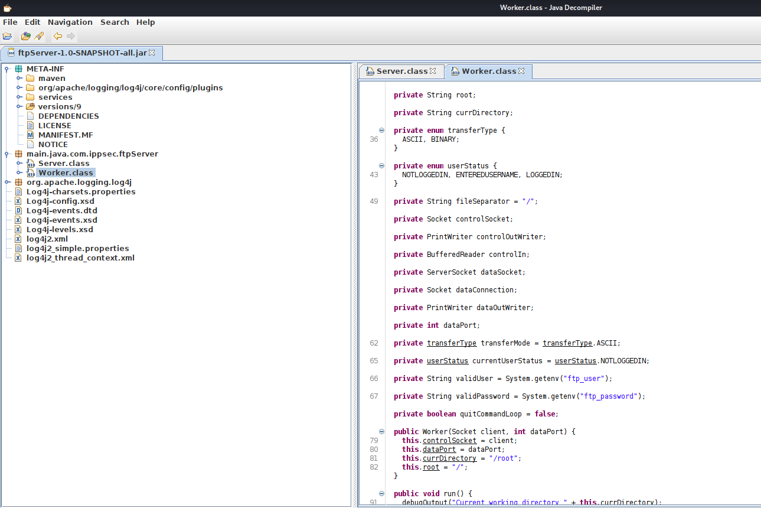Viewport: 761px width, 508px height.
Task: Open the Search menu
Action: click(115, 22)
